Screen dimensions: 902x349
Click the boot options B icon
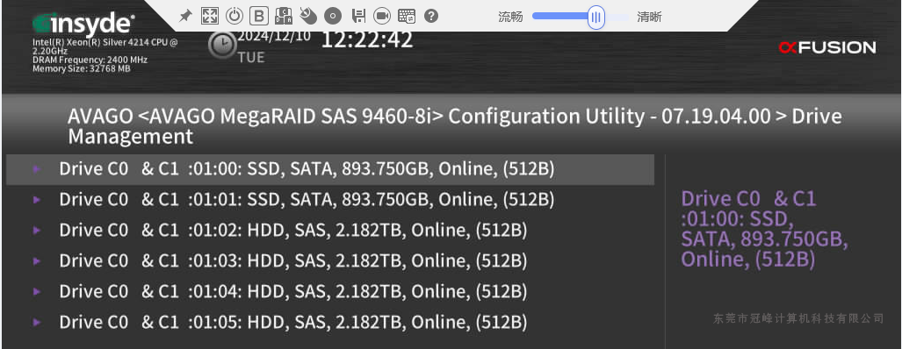(261, 16)
